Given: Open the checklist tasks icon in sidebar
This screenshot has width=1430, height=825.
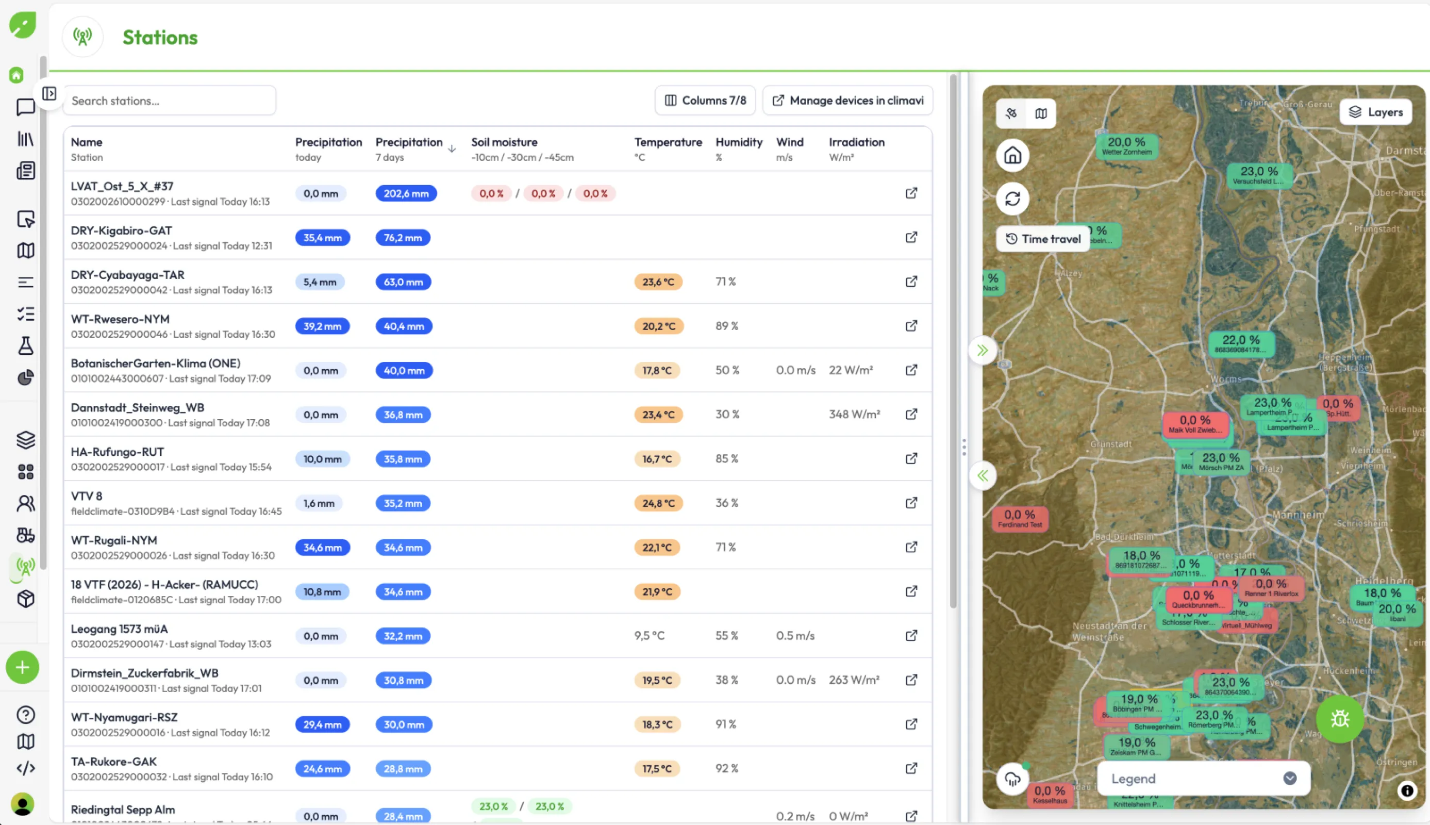Looking at the screenshot, I should click(25, 314).
